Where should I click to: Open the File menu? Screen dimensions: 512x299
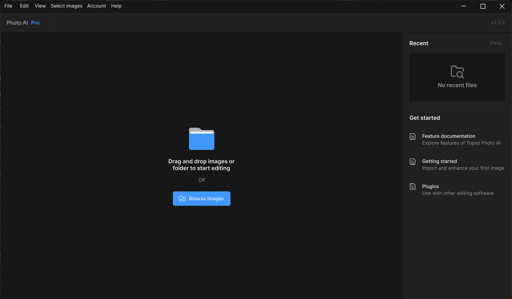pyautogui.click(x=8, y=6)
